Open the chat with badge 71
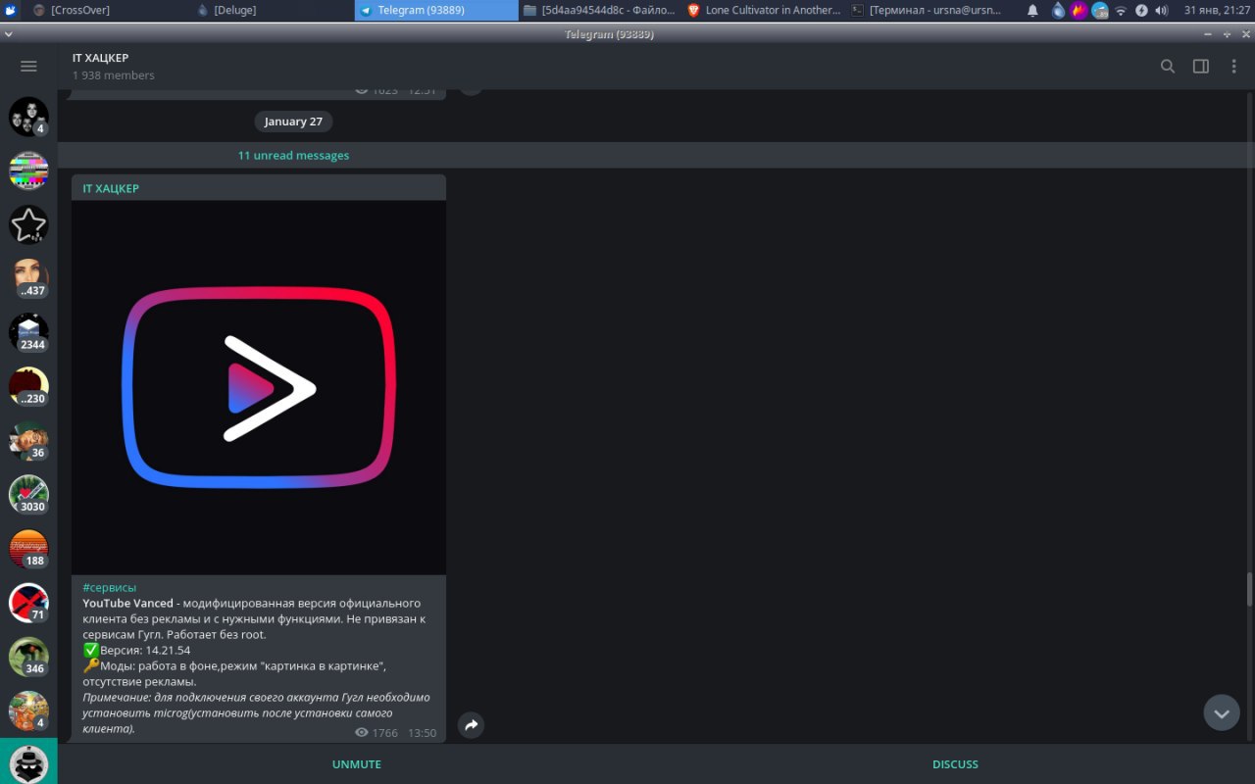Screen dimensions: 1255x784 [x=28, y=603]
